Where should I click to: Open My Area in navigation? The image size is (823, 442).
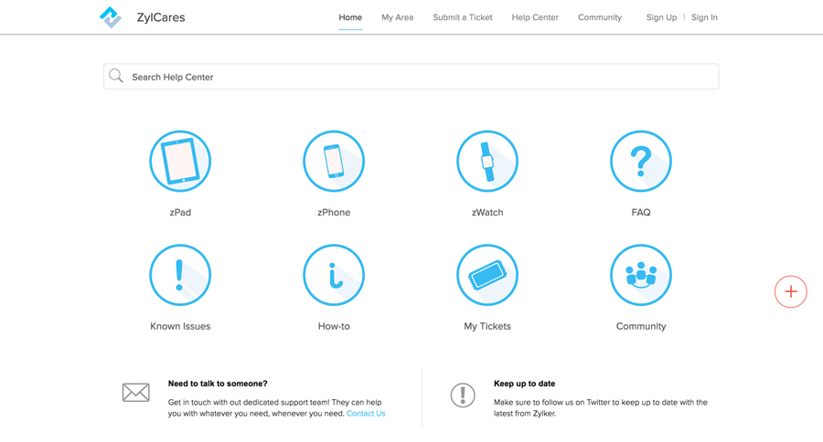click(397, 17)
